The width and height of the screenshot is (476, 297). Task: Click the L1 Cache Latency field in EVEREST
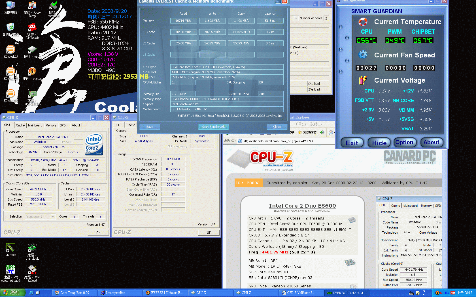pyautogui.click(x=270, y=32)
